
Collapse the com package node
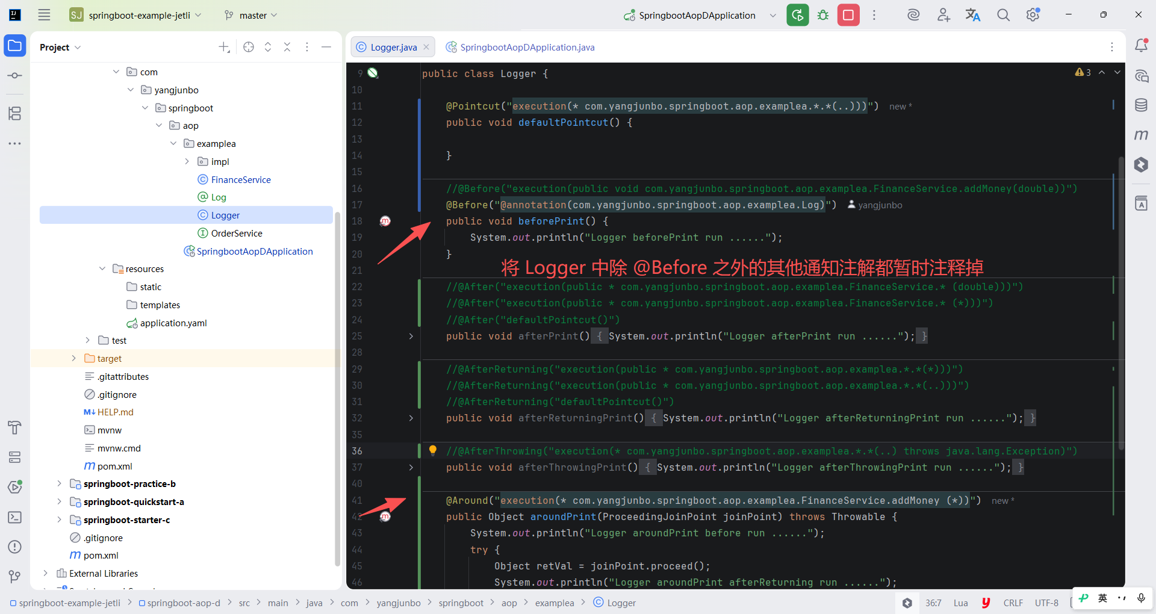[x=116, y=72]
